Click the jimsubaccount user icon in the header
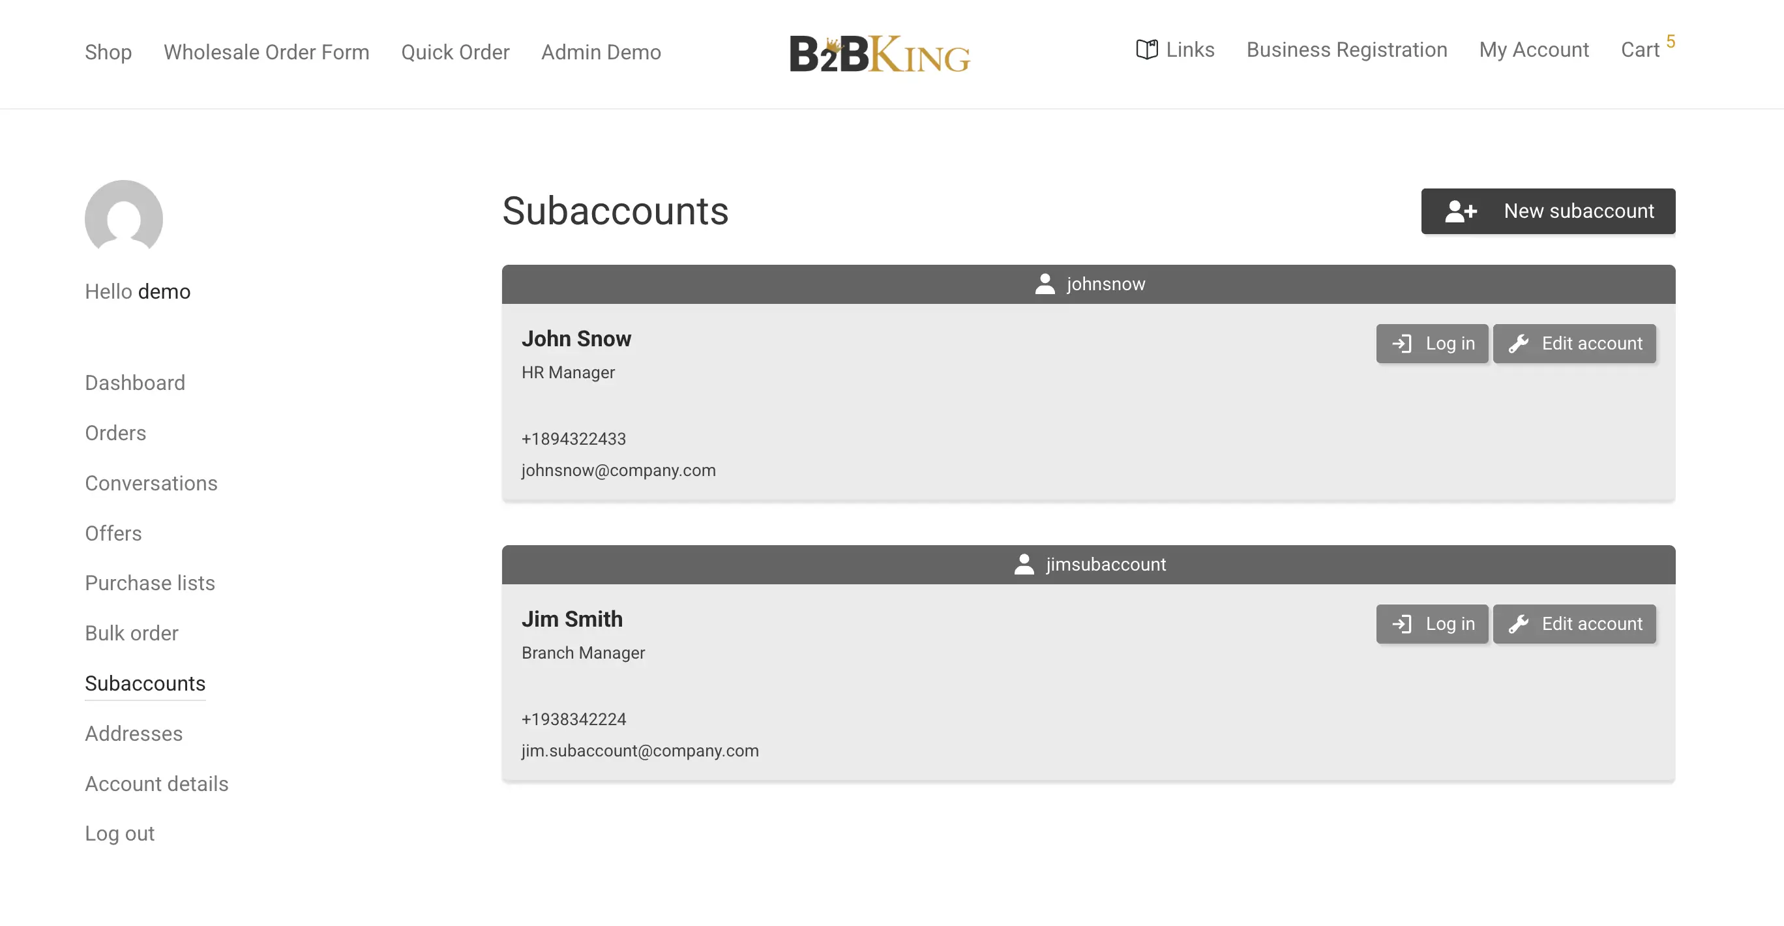 [1024, 565]
